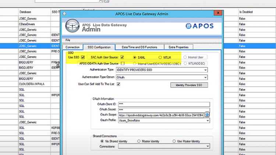Open the Oauth Profile dropdown
The image size is (276, 155).
pyautogui.click(x=164, y=120)
